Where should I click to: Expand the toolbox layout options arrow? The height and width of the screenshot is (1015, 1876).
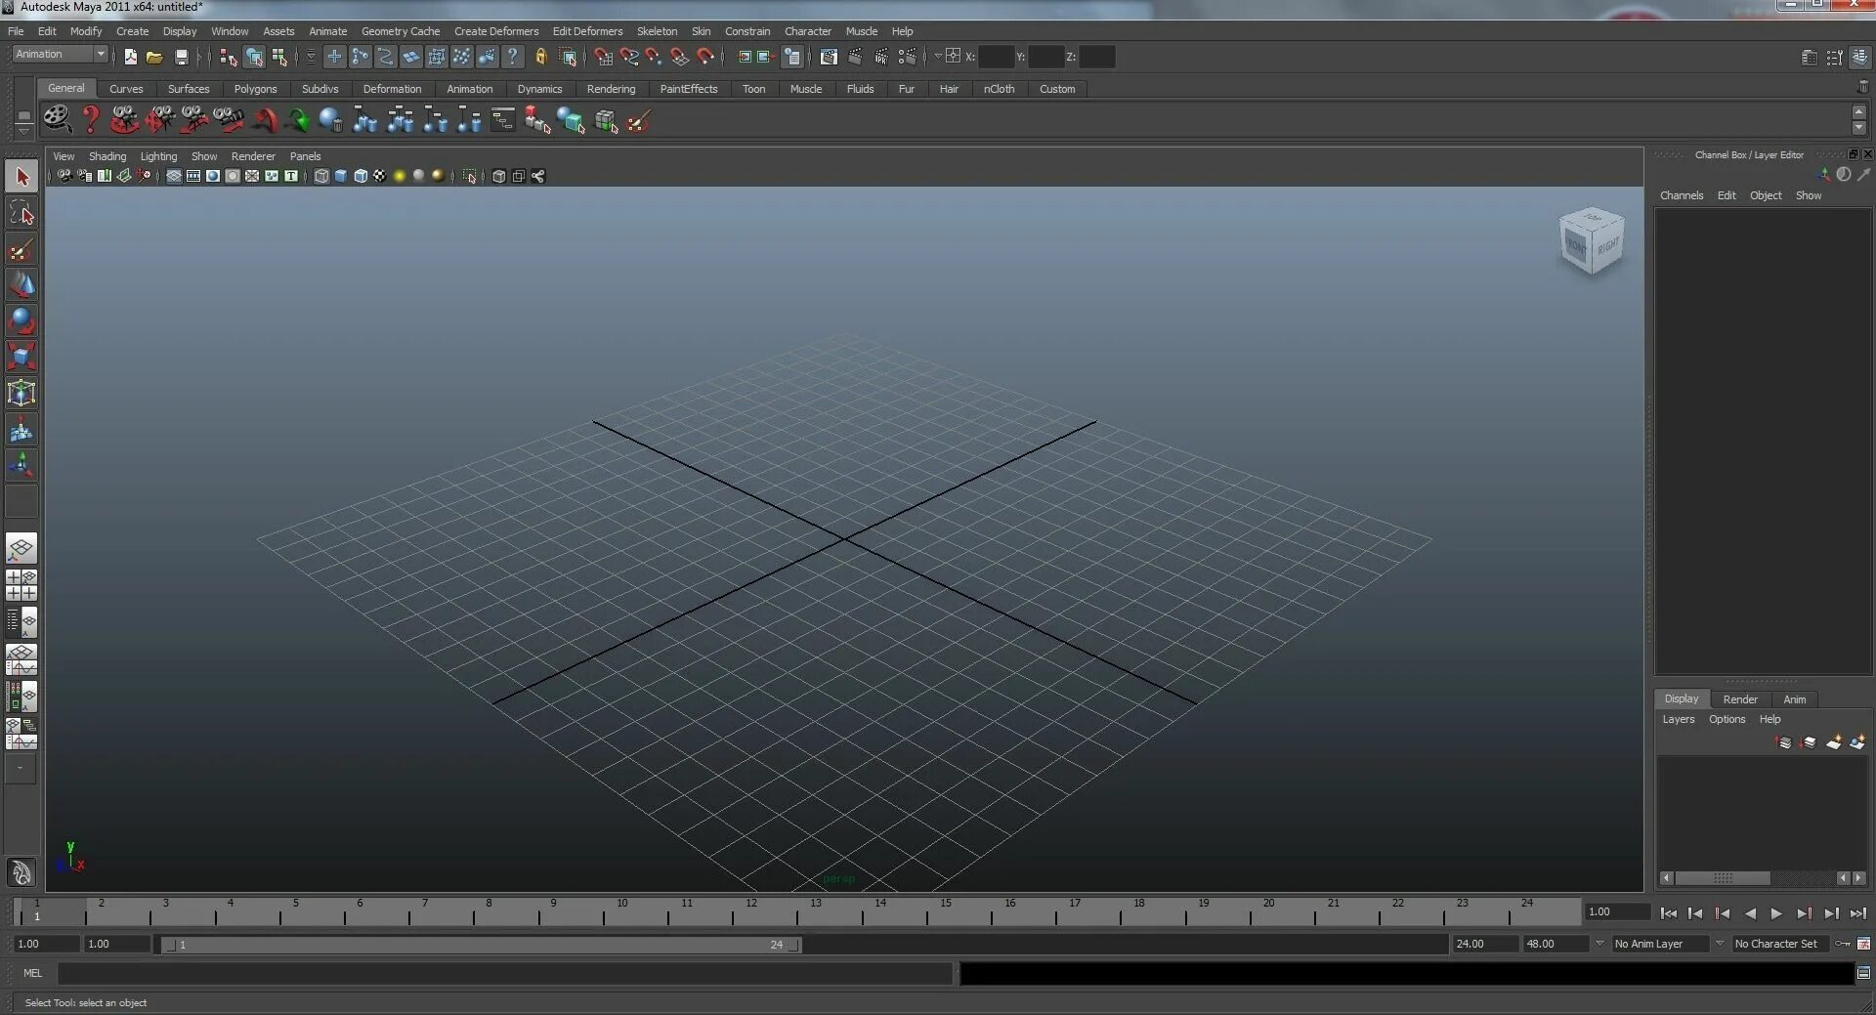click(x=21, y=769)
